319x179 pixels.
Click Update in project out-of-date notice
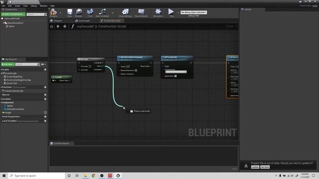[255, 167]
